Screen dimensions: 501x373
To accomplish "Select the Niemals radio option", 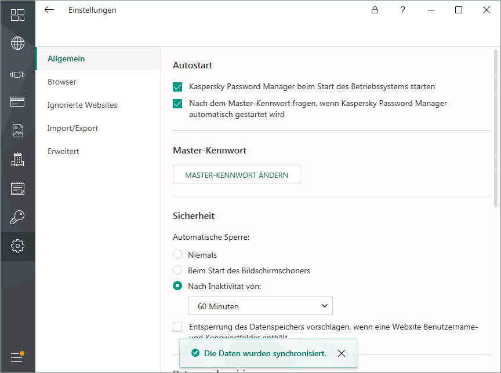I will pyautogui.click(x=177, y=255).
